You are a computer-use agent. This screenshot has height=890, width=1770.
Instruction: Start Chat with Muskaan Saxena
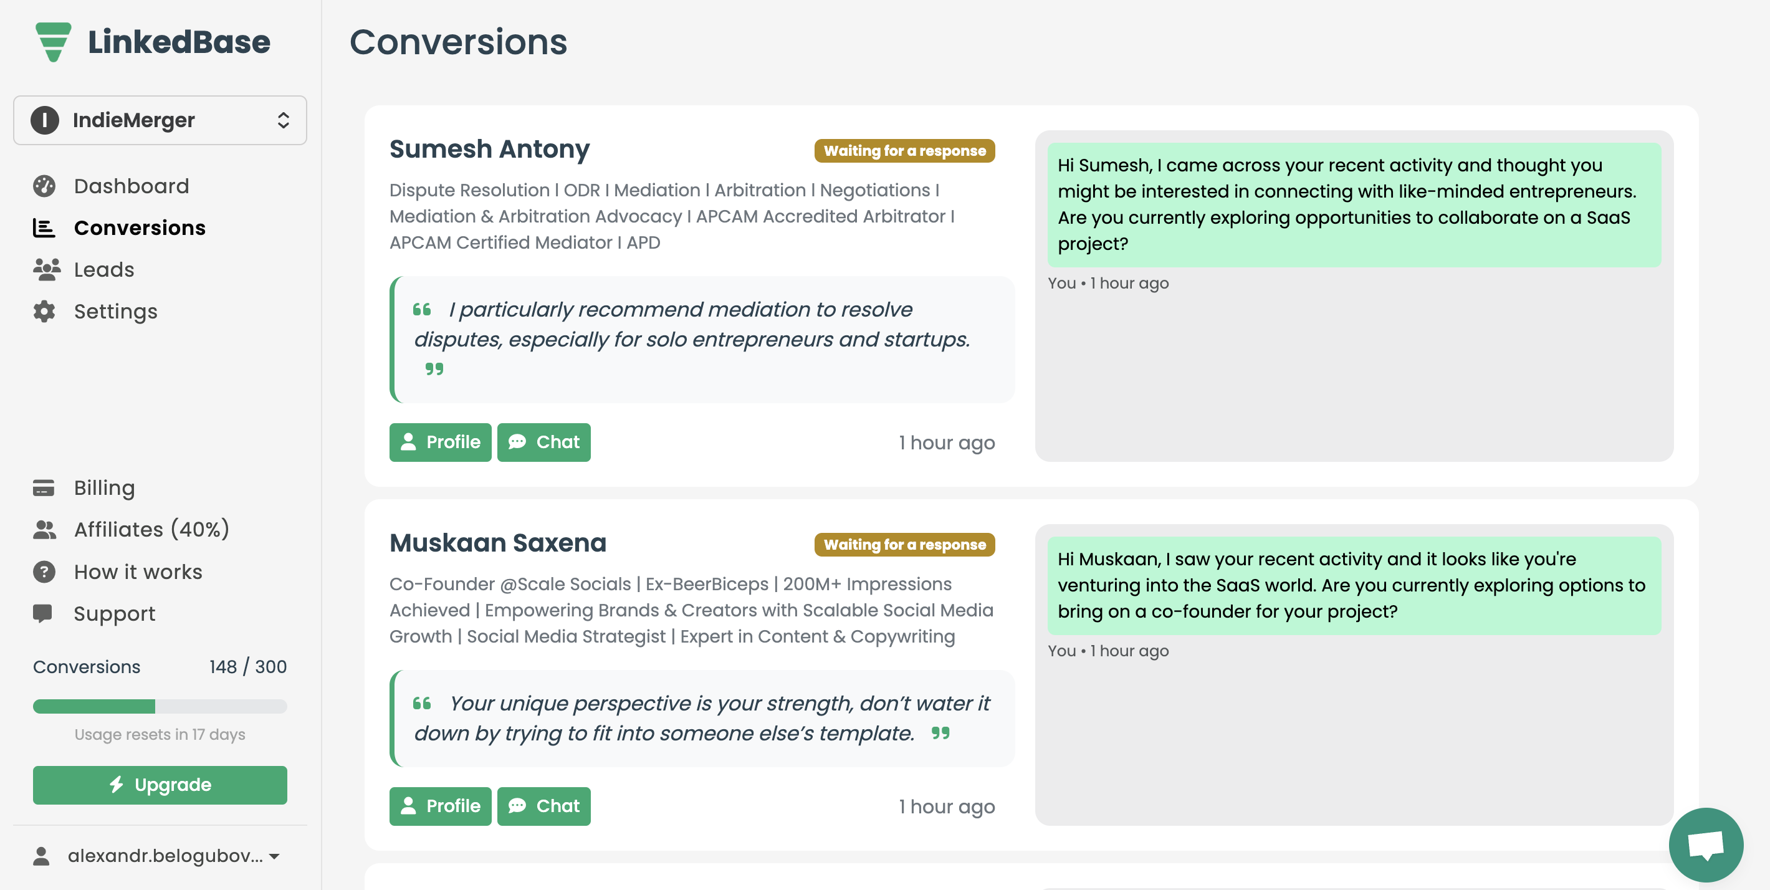pyautogui.click(x=543, y=805)
